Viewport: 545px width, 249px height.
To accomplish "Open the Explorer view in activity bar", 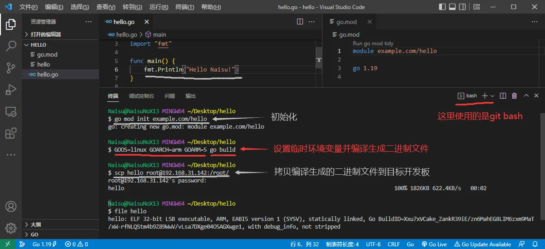I will click(x=10, y=24).
